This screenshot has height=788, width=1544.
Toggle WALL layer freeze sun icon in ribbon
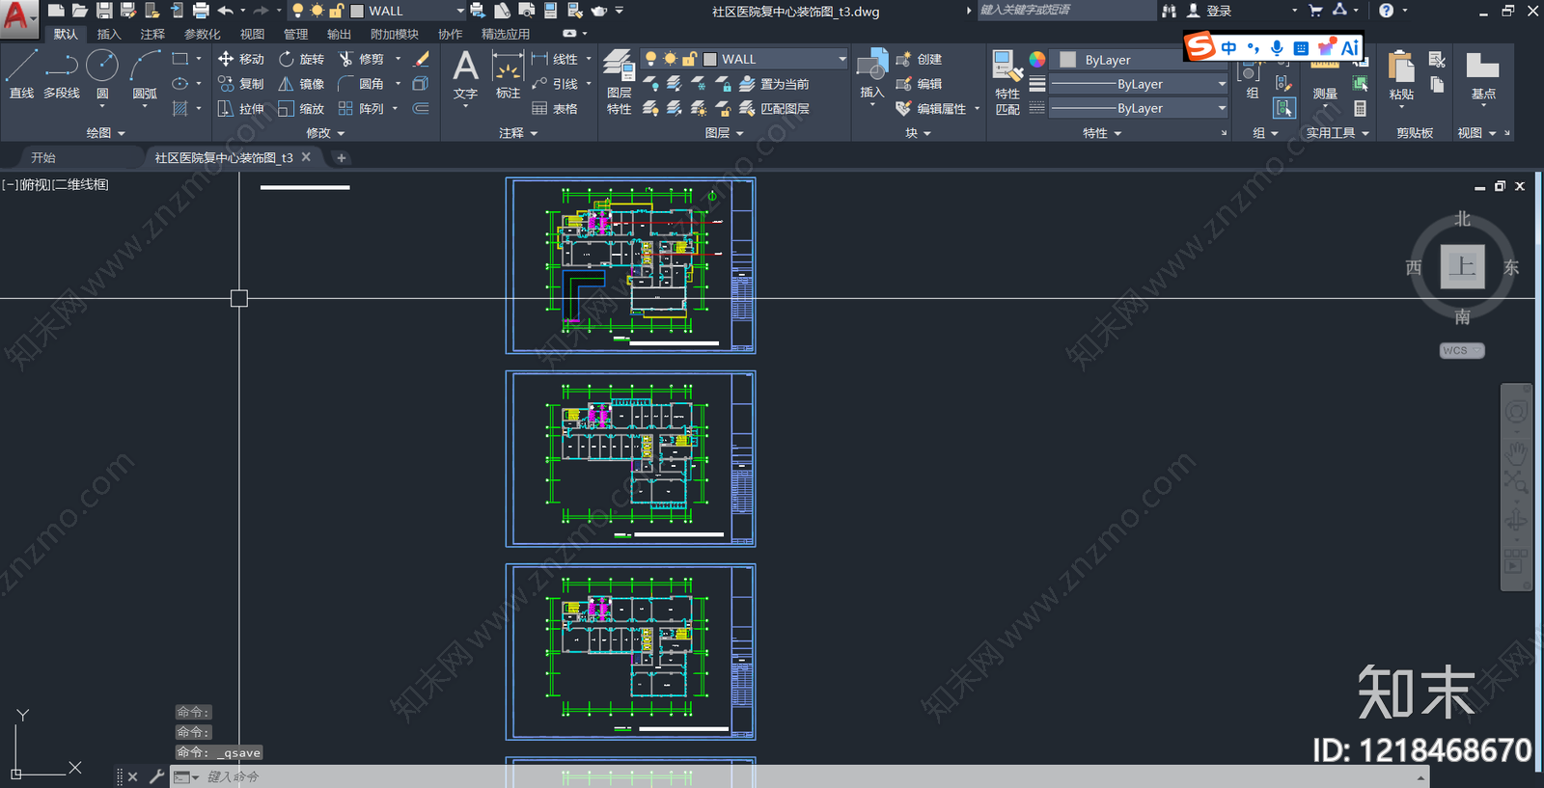tap(670, 59)
